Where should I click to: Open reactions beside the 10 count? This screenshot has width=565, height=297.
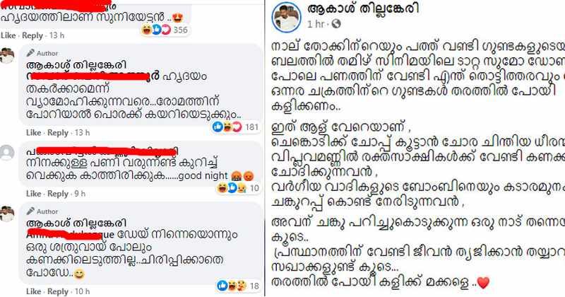pyautogui.click(x=232, y=187)
